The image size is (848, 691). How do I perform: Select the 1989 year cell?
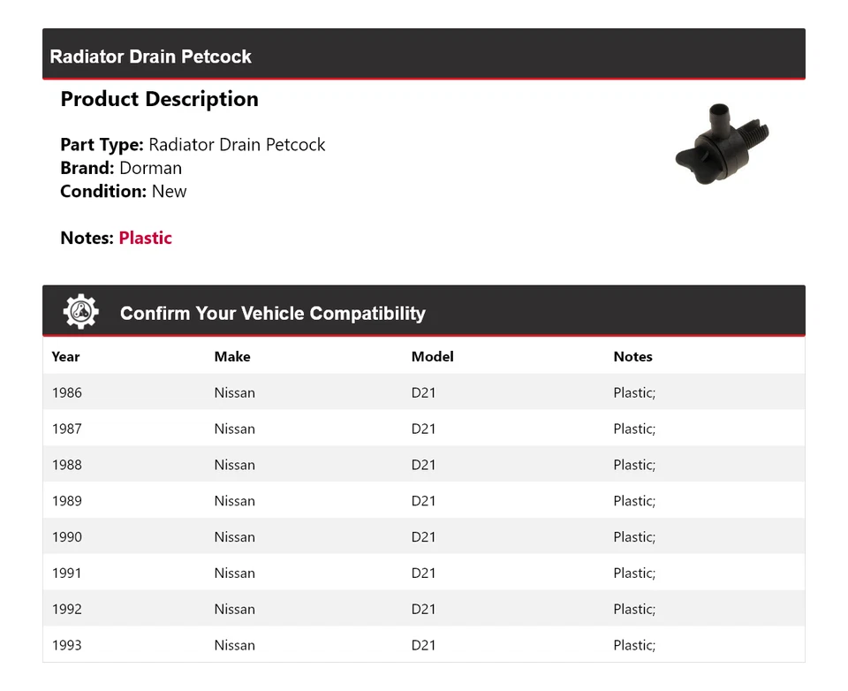pyautogui.click(x=66, y=501)
